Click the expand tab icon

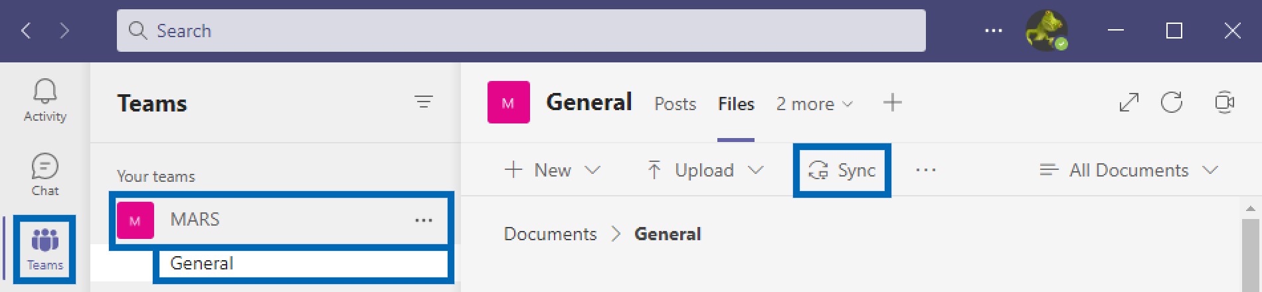[1129, 102]
